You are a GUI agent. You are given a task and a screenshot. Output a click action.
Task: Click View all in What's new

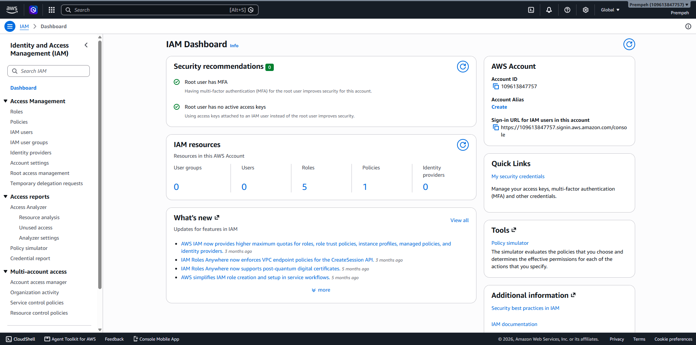coord(460,220)
